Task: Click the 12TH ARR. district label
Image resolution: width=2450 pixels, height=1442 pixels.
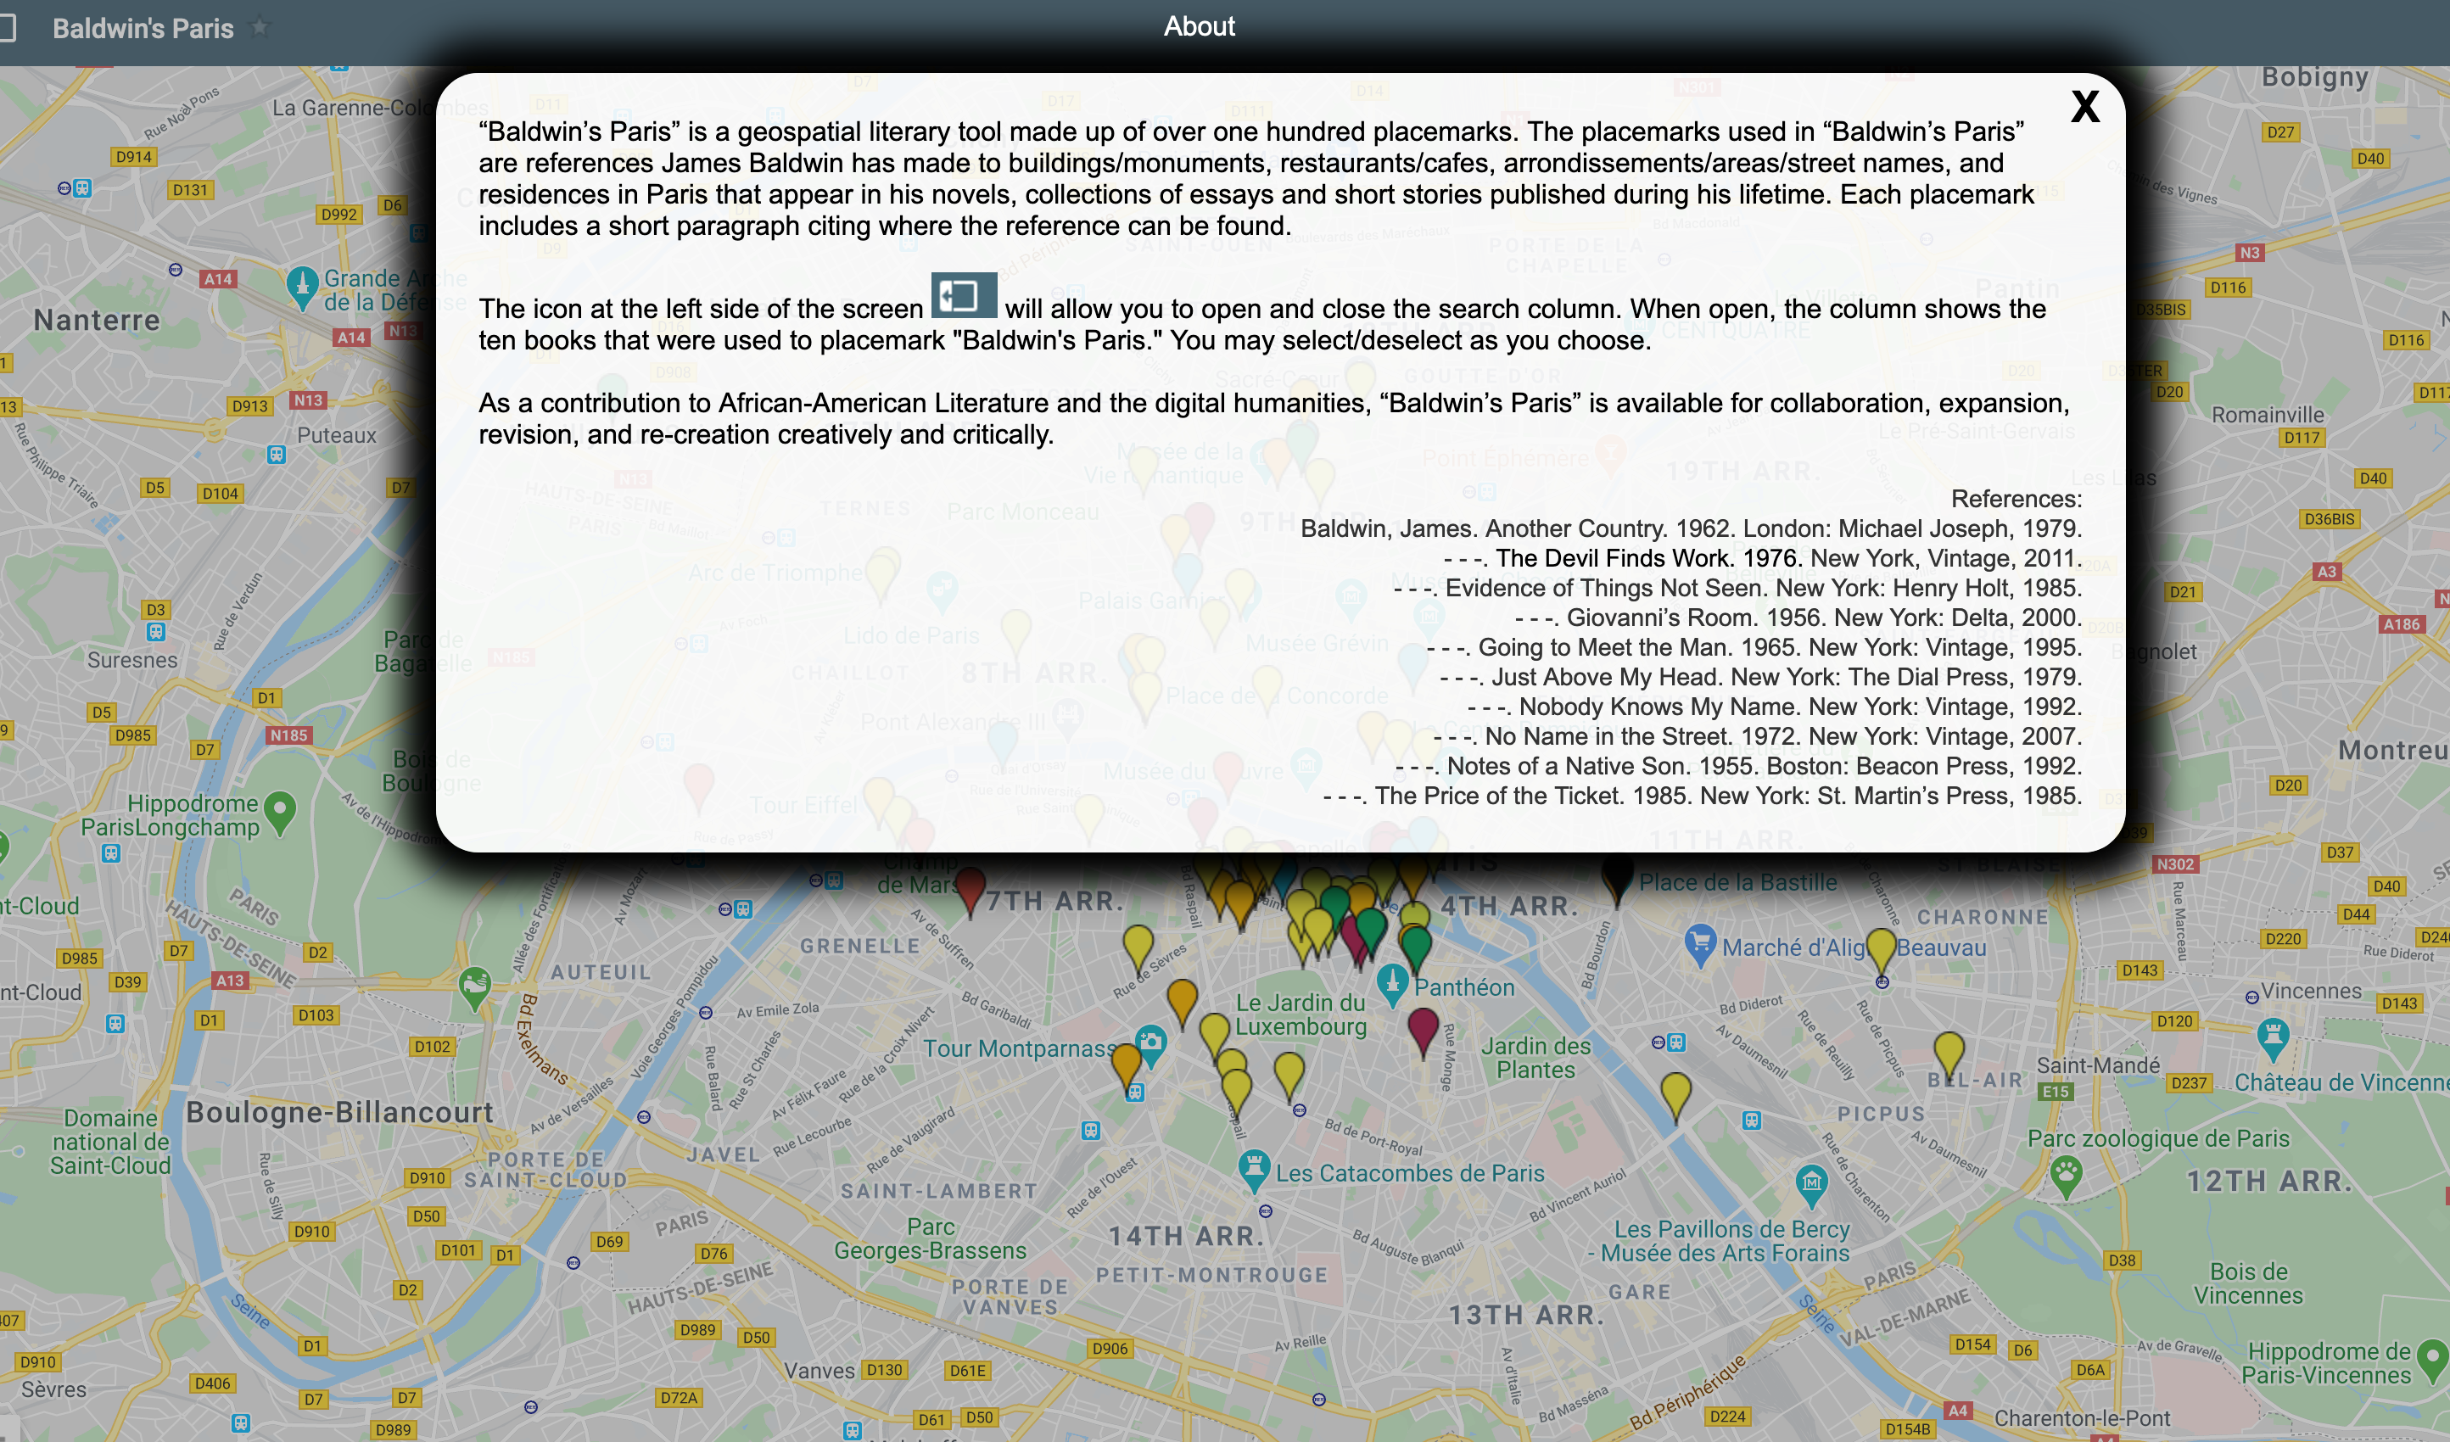Action: coord(2269,1181)
